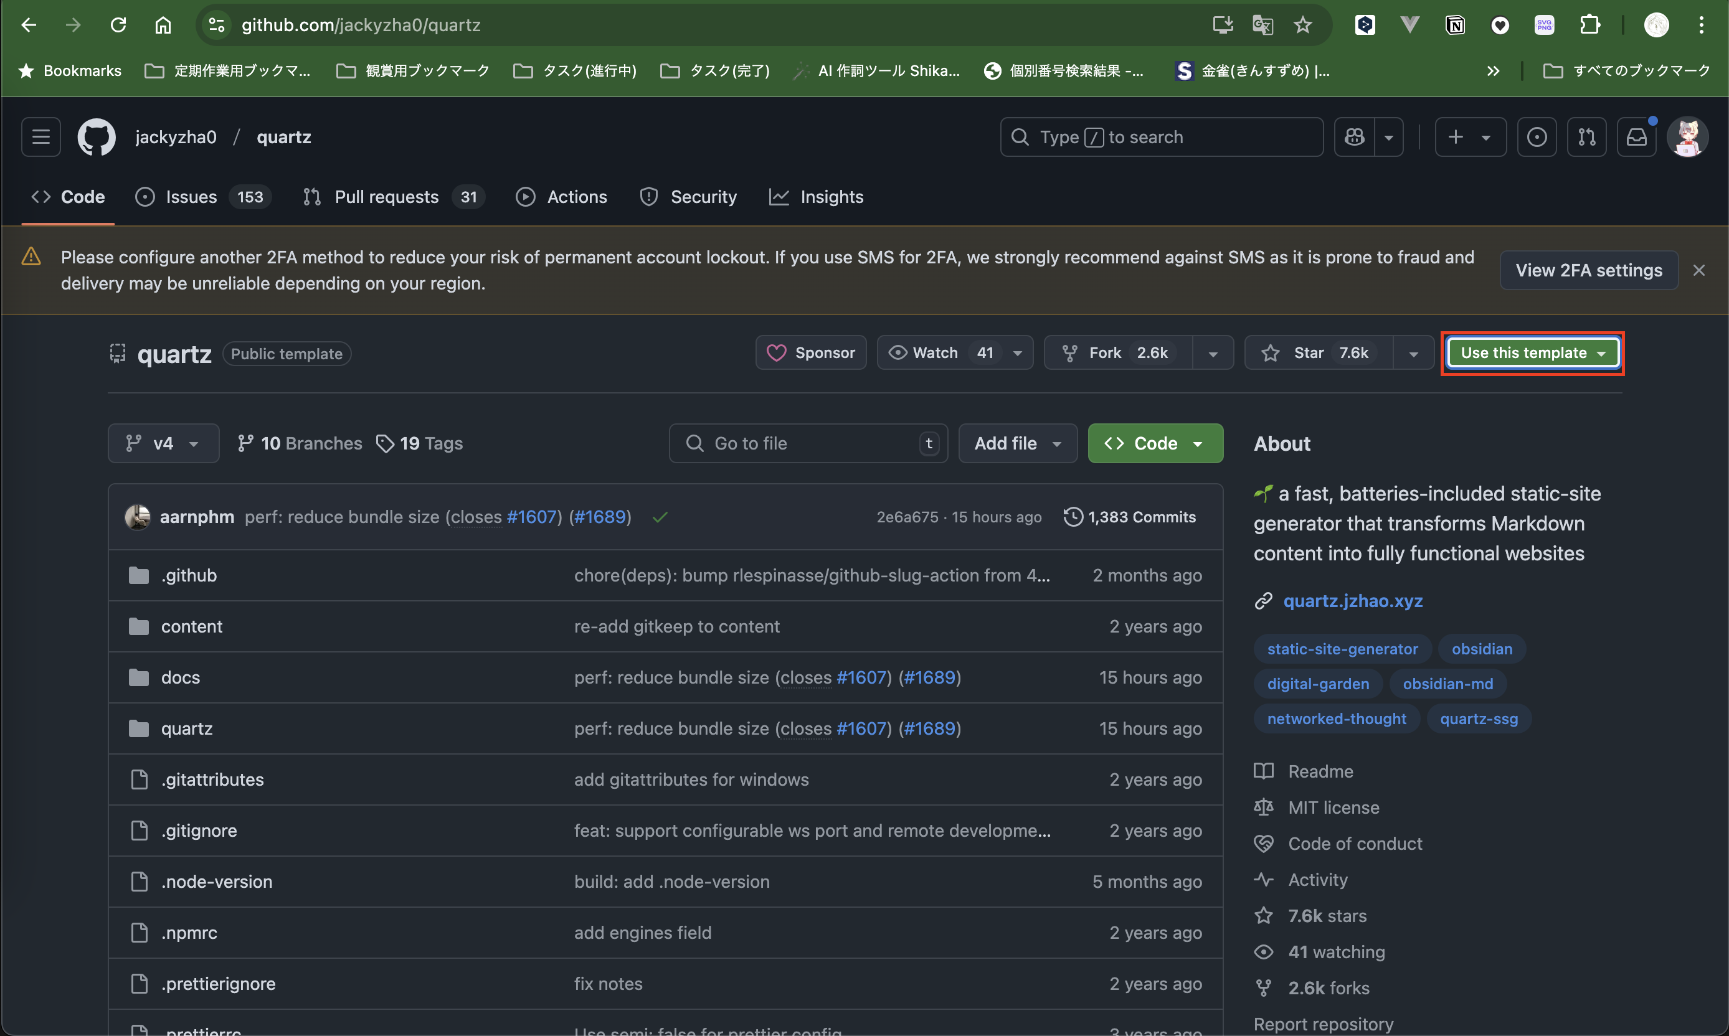
Task: Open the GitHub hamburger navigation menu
Action: click(40, 137)
